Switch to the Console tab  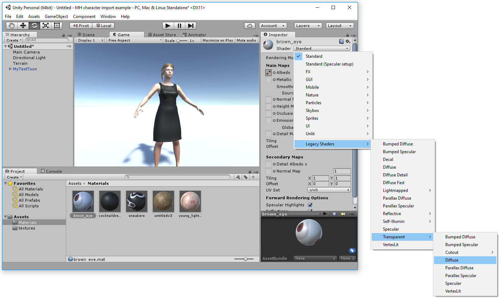coord(51,171)
